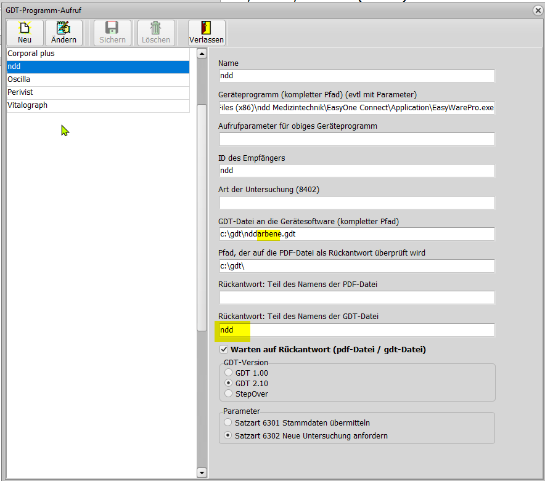This screenshot has height=481, width=545.
Task: Click the Sichern save icon
Action: [x=112, y=28]
